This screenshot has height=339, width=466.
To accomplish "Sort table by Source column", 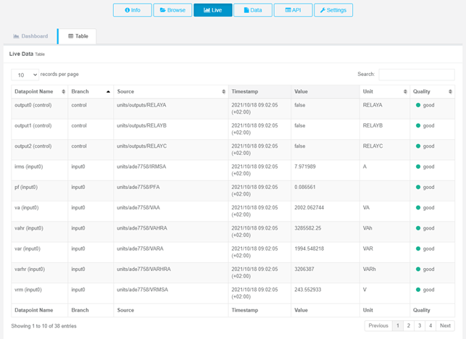I will [170, 92].
